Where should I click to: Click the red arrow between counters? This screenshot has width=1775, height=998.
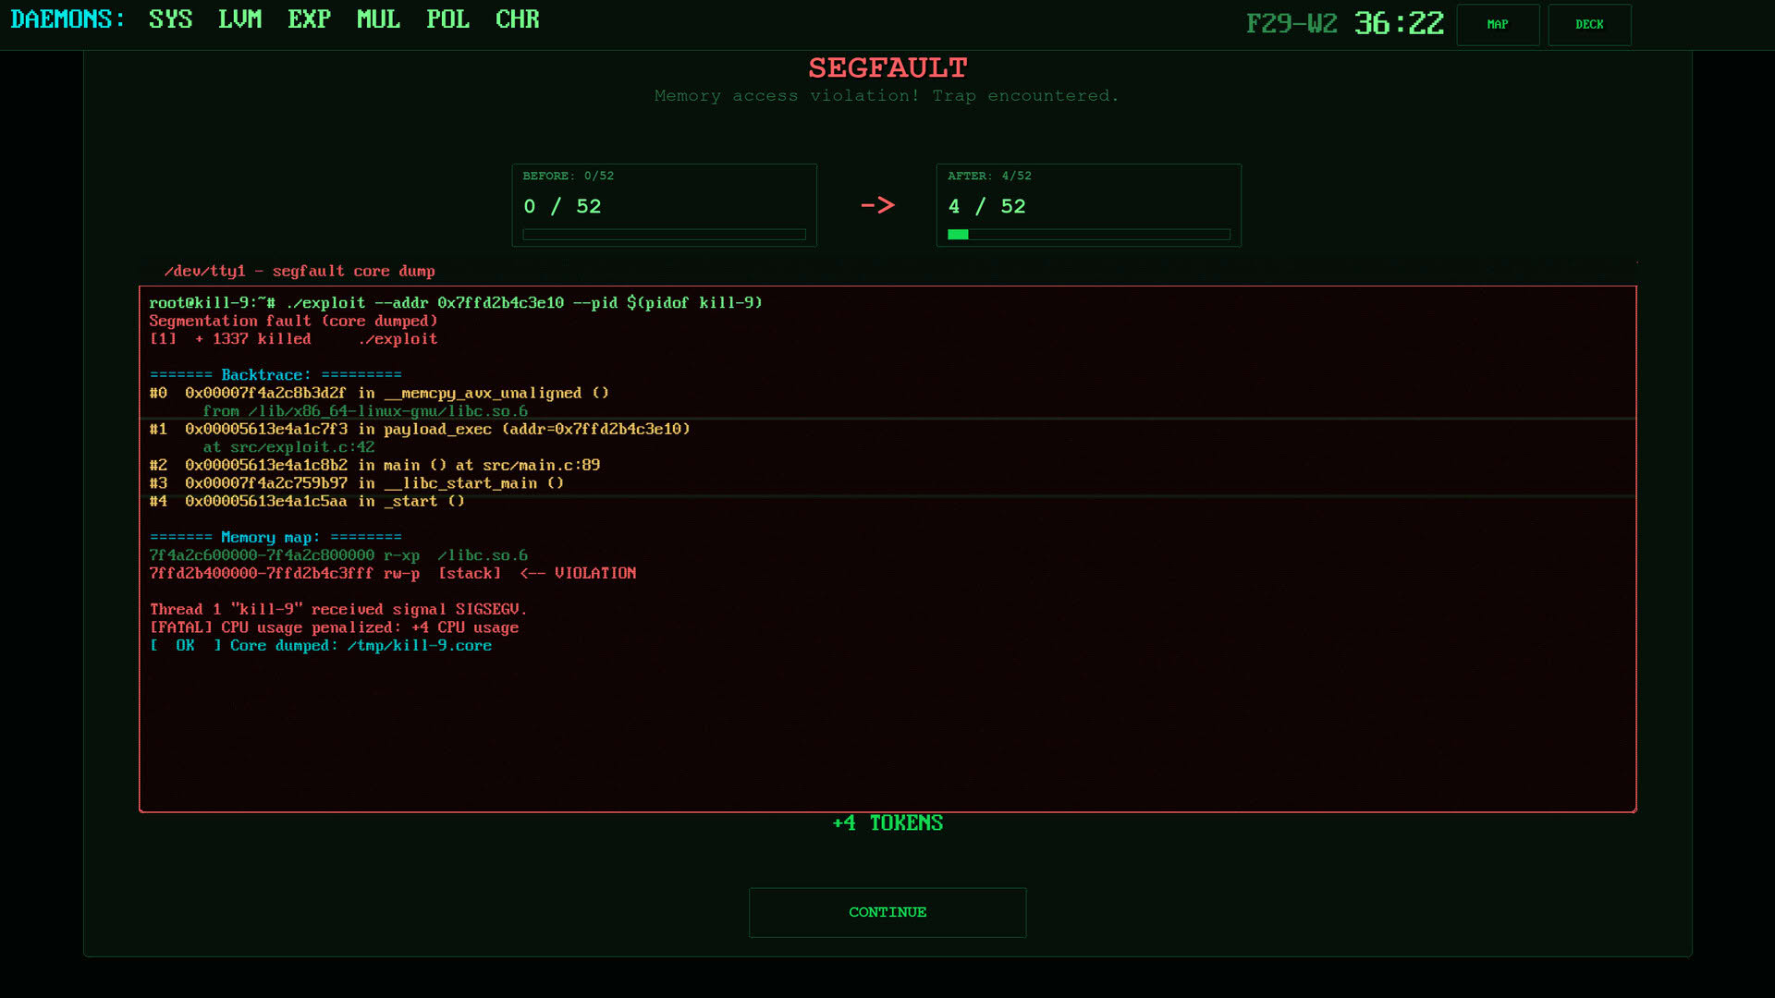[877, 205]
